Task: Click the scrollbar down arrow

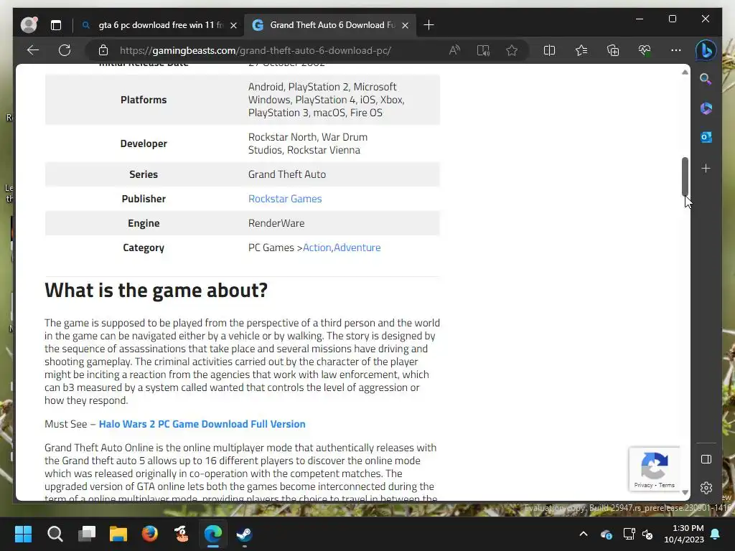Action: (685, 492)
